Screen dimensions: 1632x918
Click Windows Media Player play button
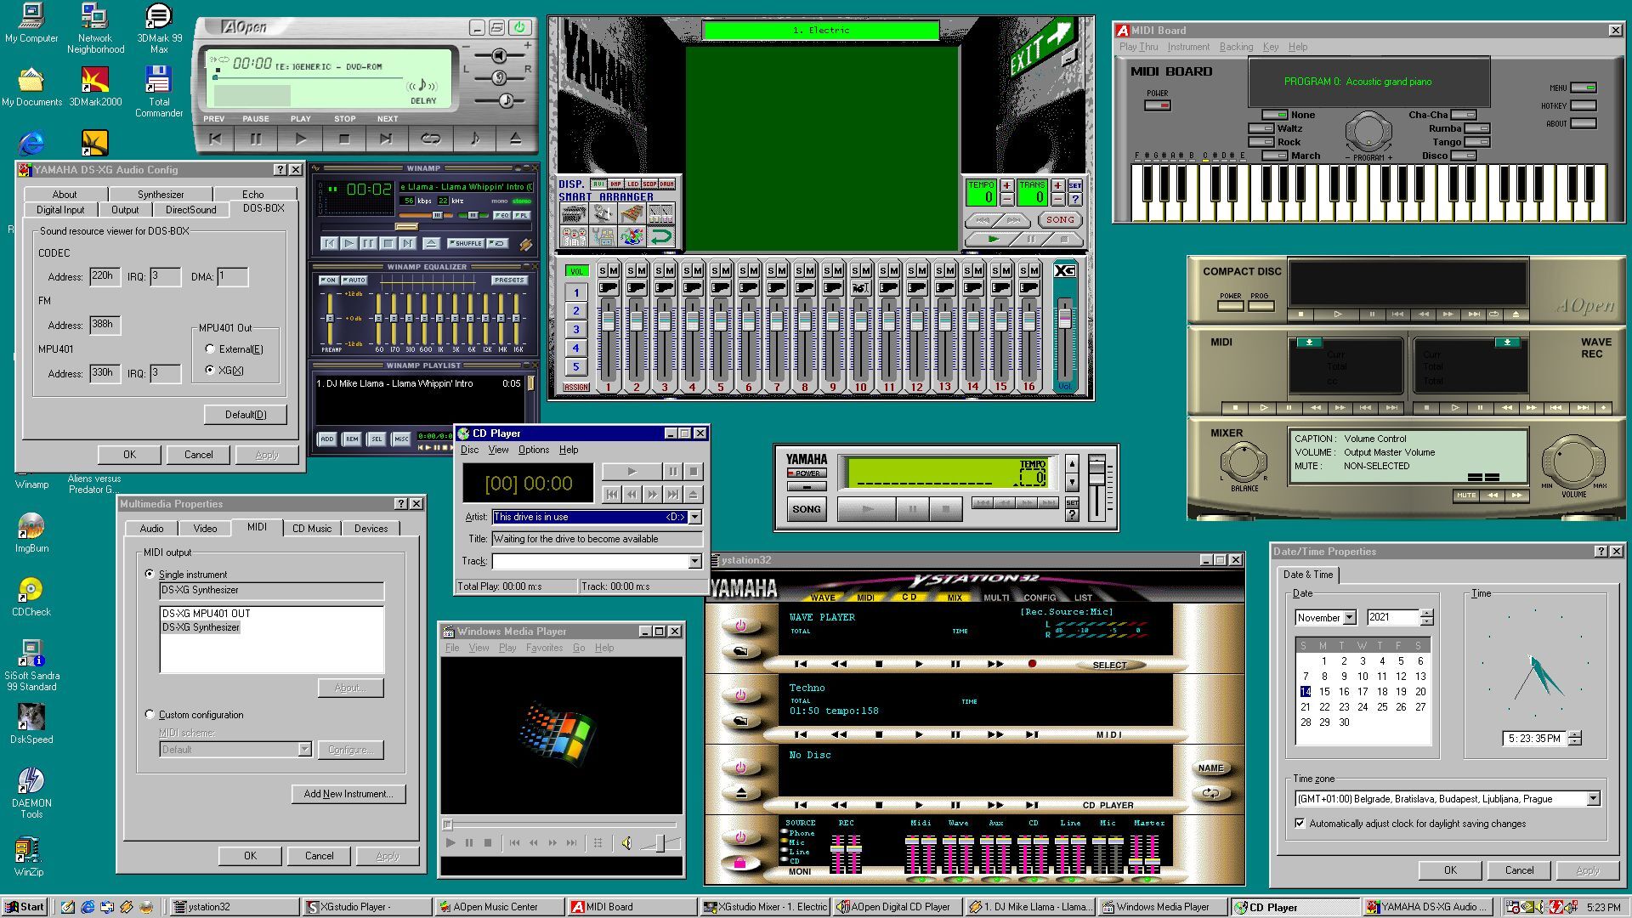tap(450, 843)
